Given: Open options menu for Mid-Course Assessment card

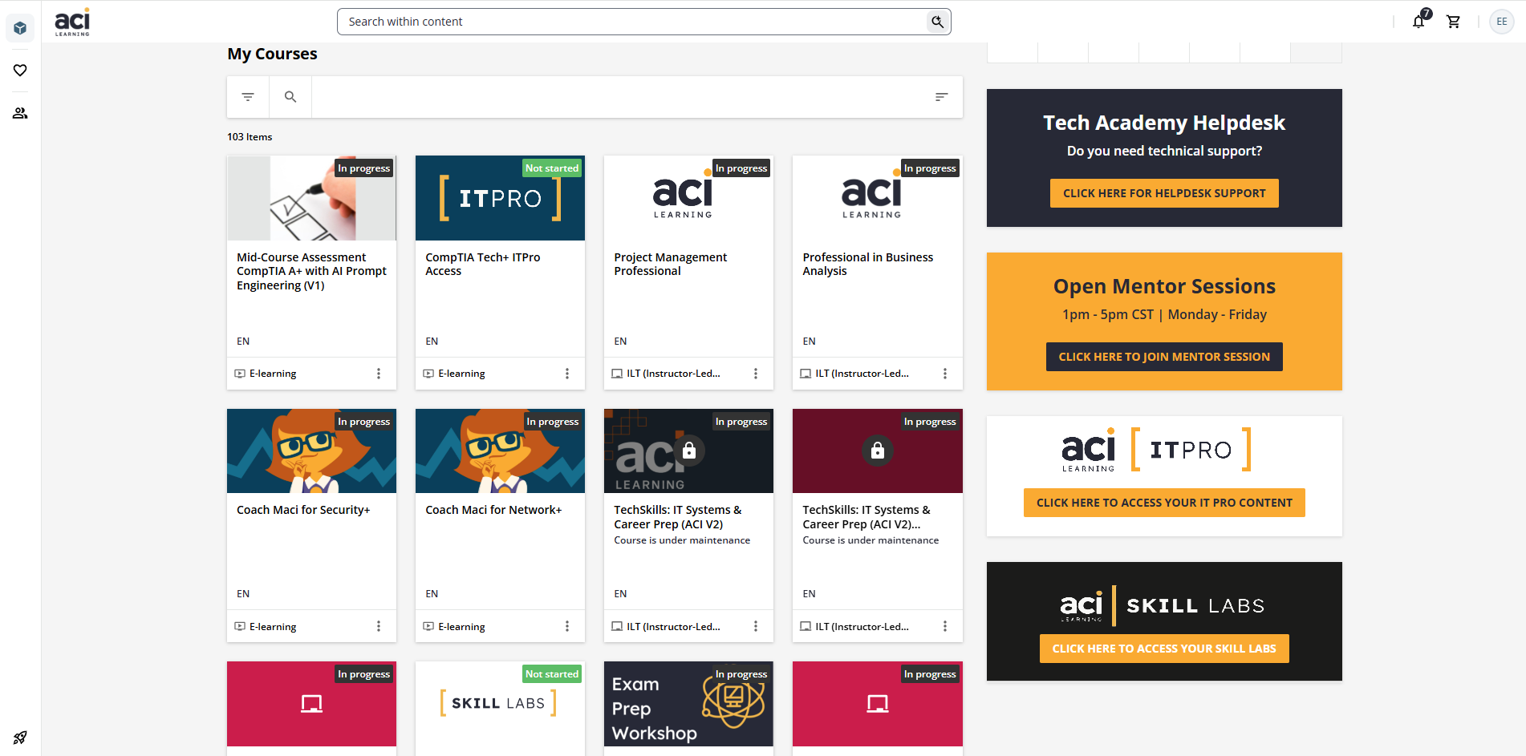Looking at the screenshot, I should (x=379, y=374).
